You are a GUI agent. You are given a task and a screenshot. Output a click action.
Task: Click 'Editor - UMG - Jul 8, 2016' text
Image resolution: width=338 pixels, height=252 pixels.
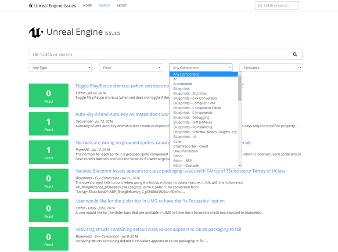[95, 208]
